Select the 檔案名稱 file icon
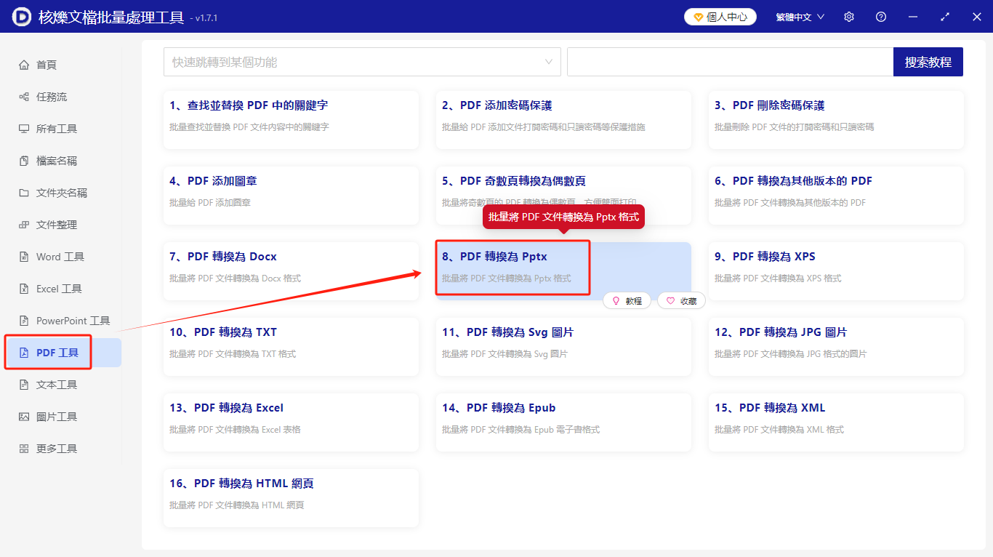The image size is (993, 557). point(24,161)
